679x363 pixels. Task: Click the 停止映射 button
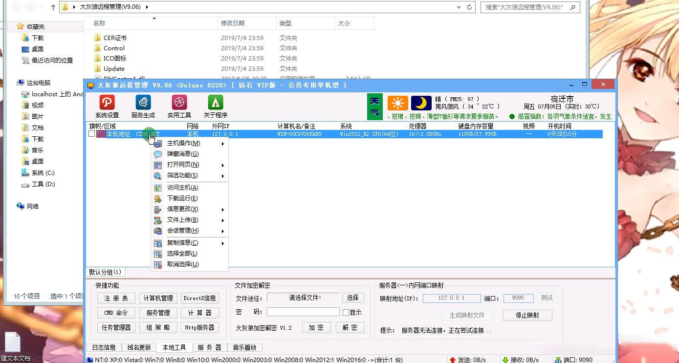click(x=527, y=315)
